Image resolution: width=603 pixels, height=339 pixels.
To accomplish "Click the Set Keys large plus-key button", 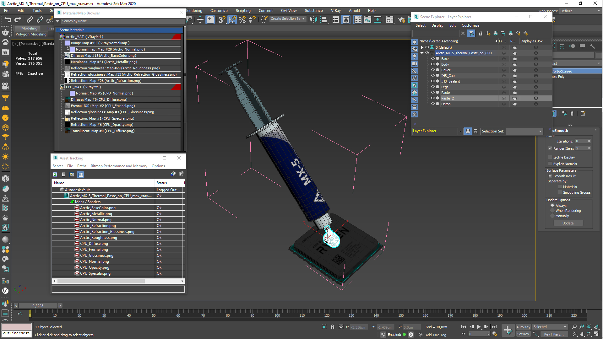I will [x=508, y=330].
